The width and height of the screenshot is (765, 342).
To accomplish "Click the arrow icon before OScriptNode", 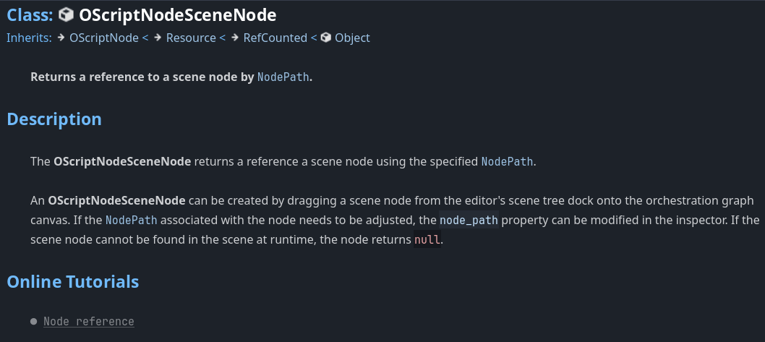I will click(61, 38).
